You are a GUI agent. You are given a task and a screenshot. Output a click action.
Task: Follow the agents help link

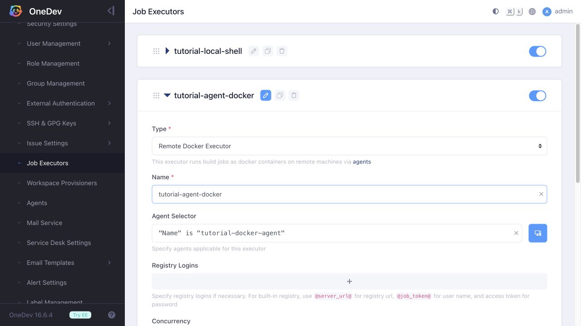coord(362,162)
